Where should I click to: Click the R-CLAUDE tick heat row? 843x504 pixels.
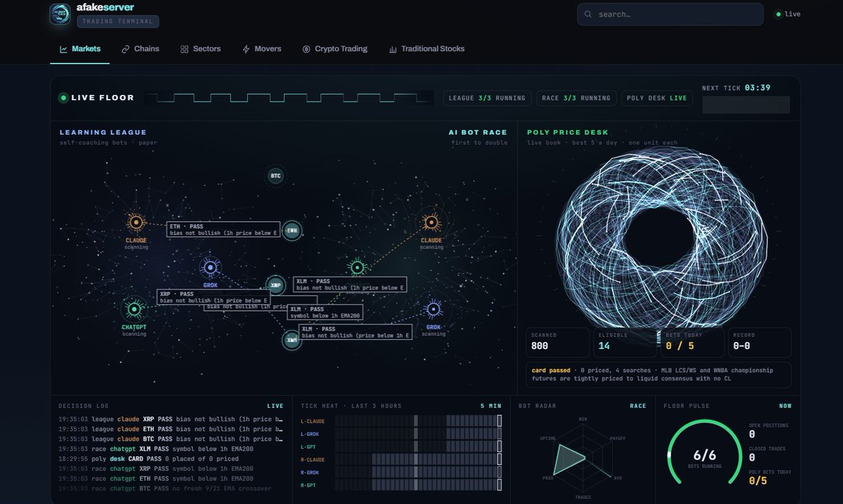[401, 459]
